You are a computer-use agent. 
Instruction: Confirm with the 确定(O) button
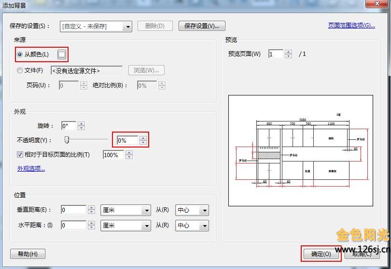[321, 254]
